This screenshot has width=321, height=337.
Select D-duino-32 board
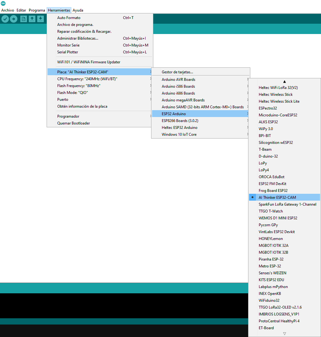click(x=284, y=156)
